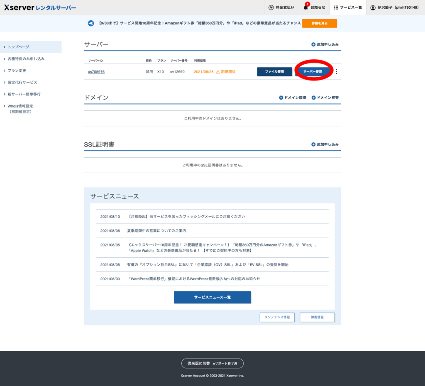Click the orange 詳細を見る button

point(320,23)
